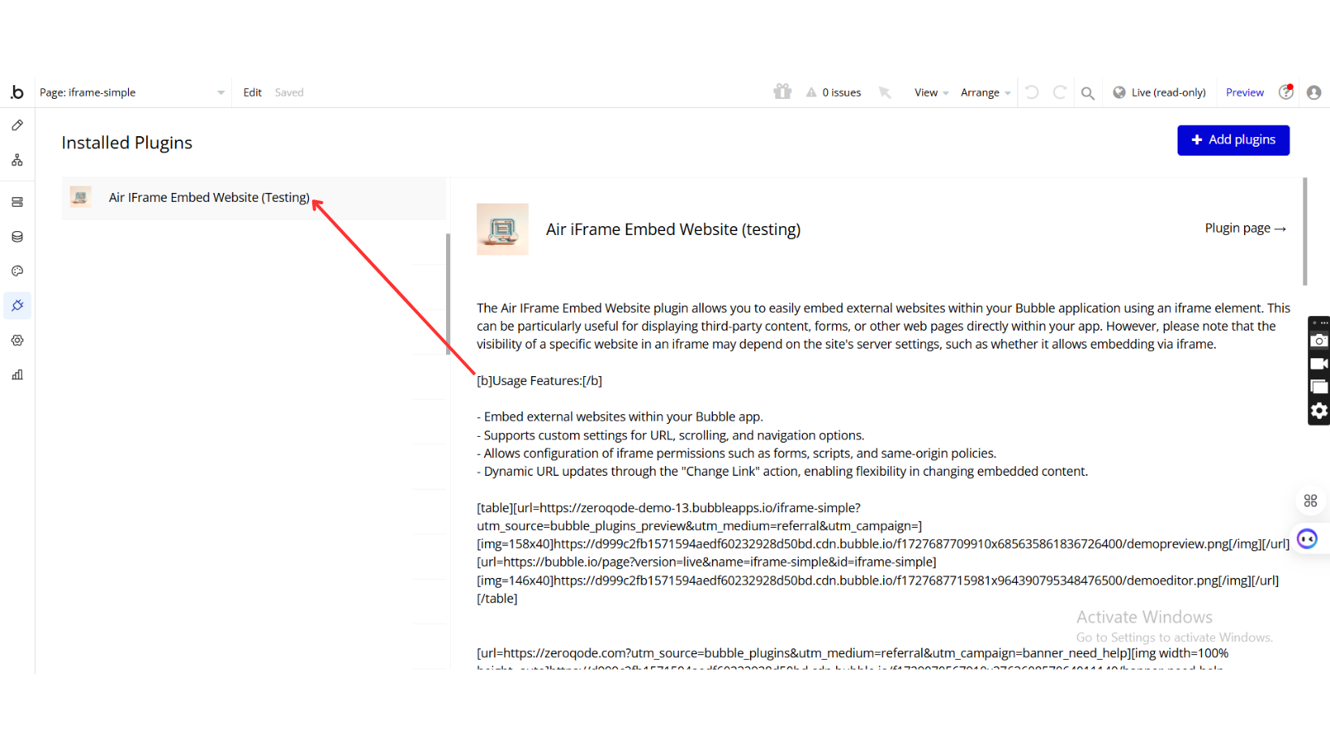The image size is (1330, 749).
Task: Open the Edit menu
Action: coord(252,92)
